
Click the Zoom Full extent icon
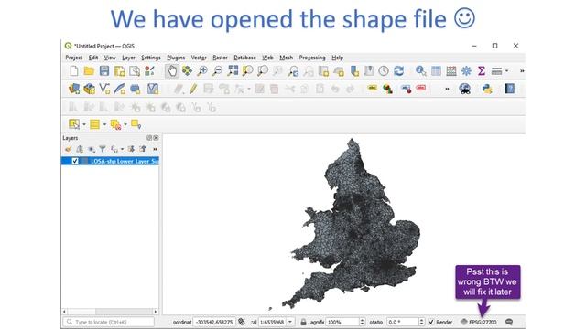click(x=233, y=71)
